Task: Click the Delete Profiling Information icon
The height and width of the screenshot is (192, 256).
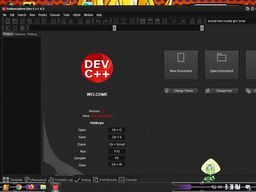Action: (199, 21)
